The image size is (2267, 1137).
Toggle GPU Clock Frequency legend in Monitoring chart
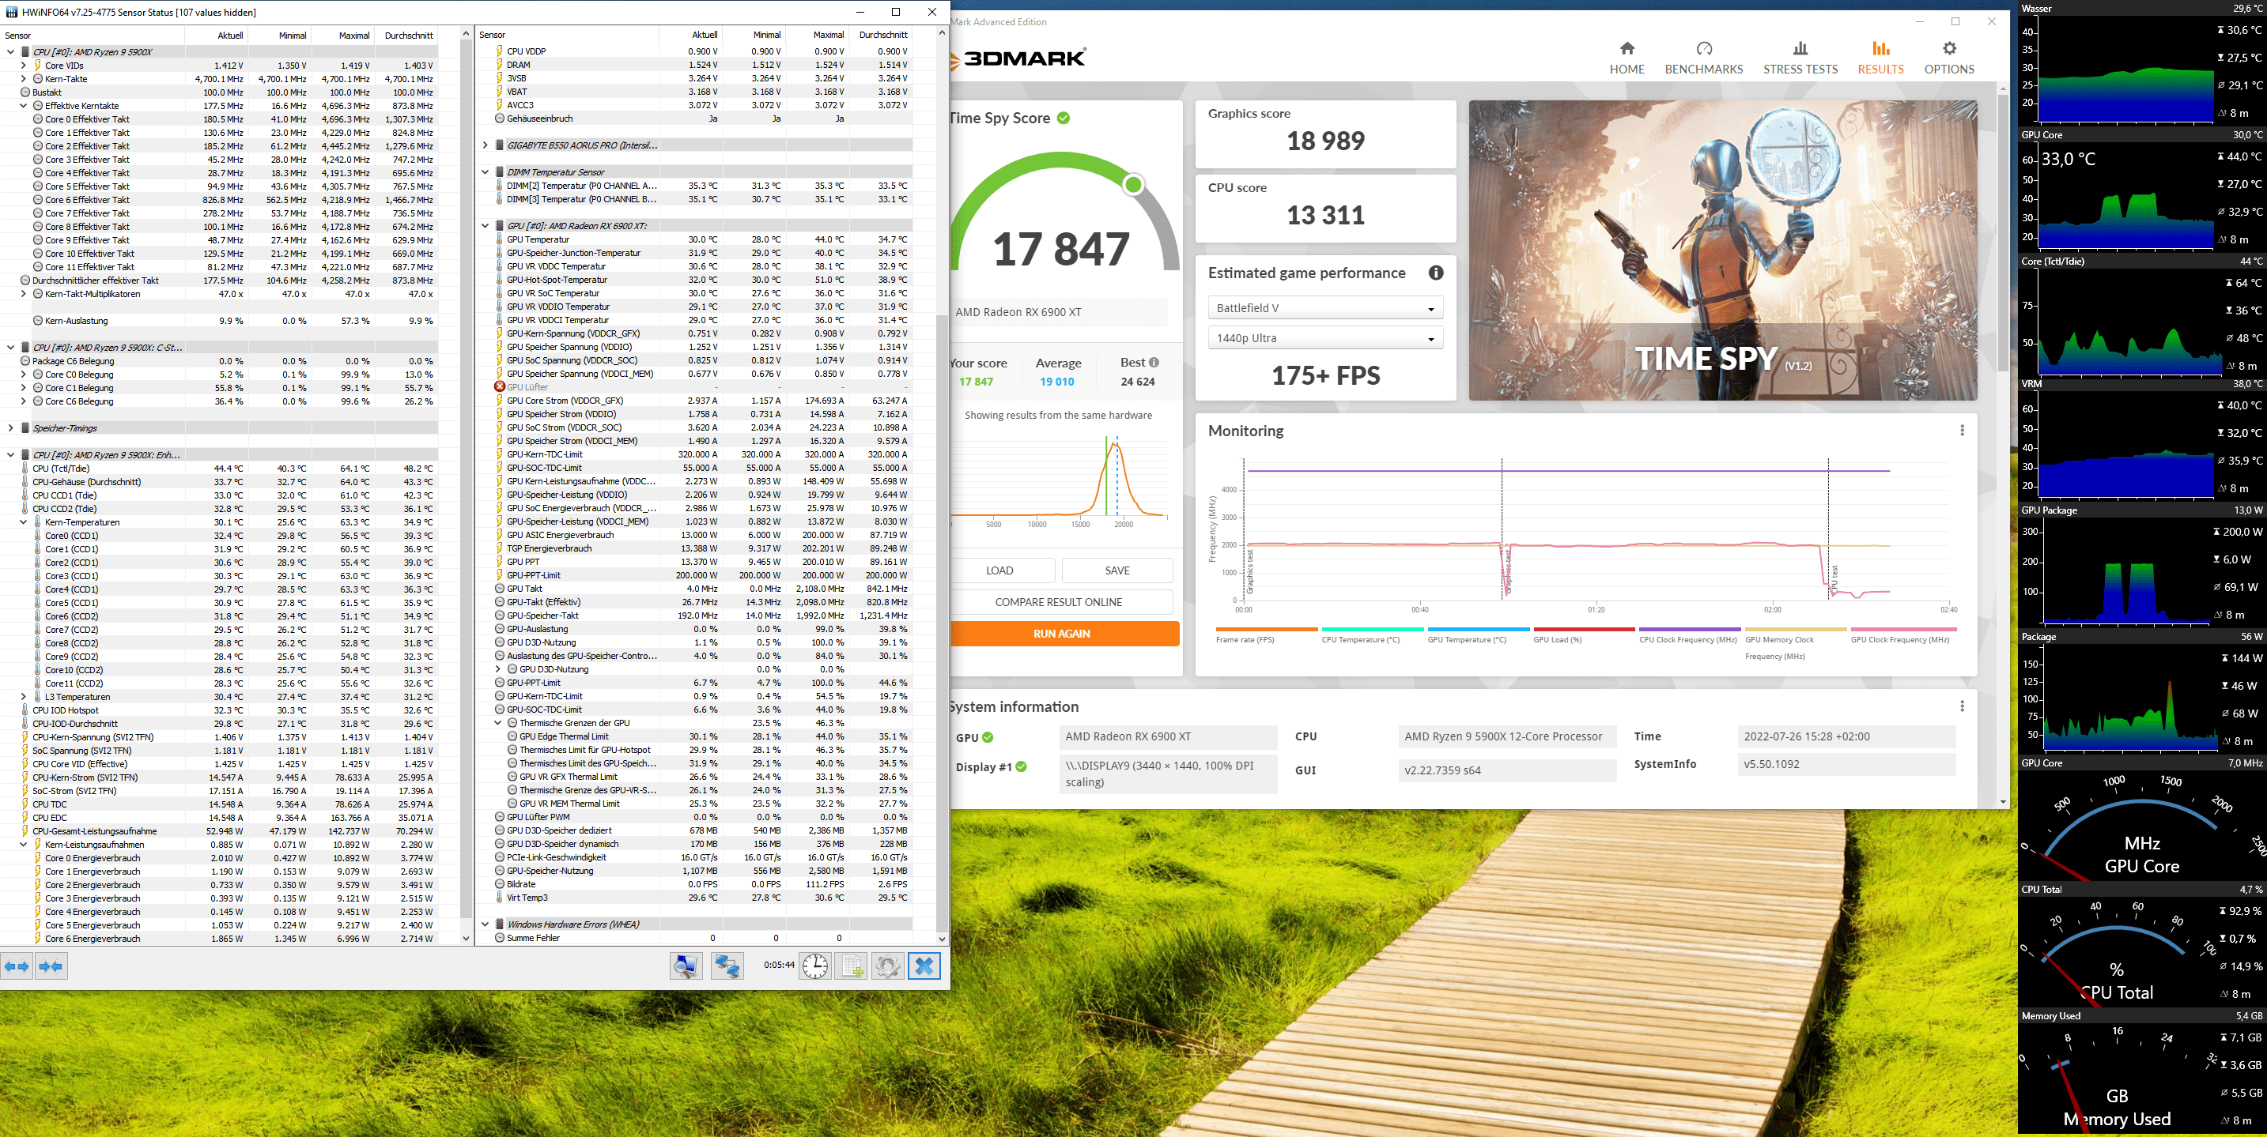click(x=1902, y=636)
